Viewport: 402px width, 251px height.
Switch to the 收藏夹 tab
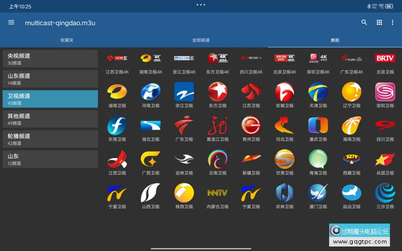[67, 40]
